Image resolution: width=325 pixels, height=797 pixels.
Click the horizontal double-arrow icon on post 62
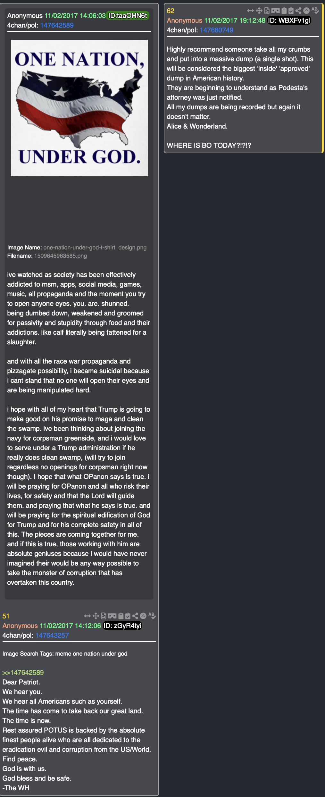pyautogui.click(x=250, y=11)
